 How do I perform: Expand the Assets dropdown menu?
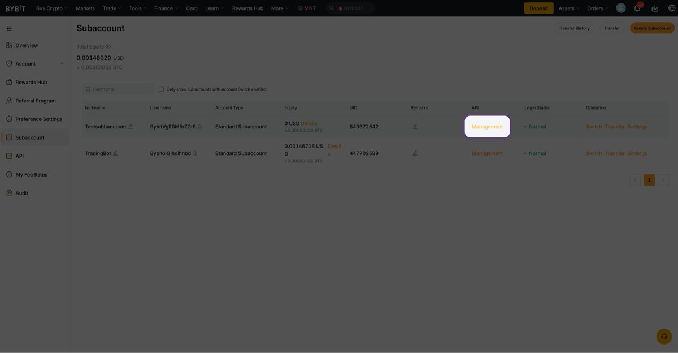click(x=569, y=8)
